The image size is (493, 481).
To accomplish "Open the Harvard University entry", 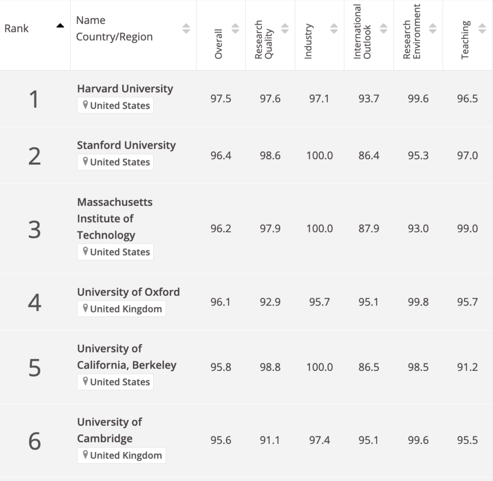I will coord(125,89).
